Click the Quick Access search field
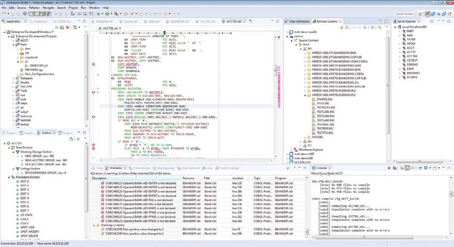Viewport: 454px width, 247px height. (404, 13)
